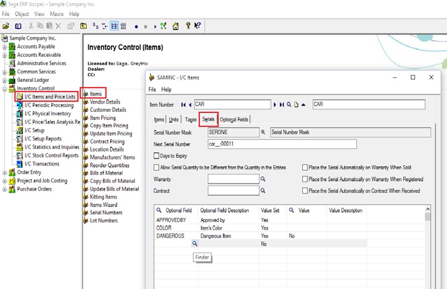Select the APPROVEDBY optional field row
This screenshot has width=447, height=289.
[261, 220]
